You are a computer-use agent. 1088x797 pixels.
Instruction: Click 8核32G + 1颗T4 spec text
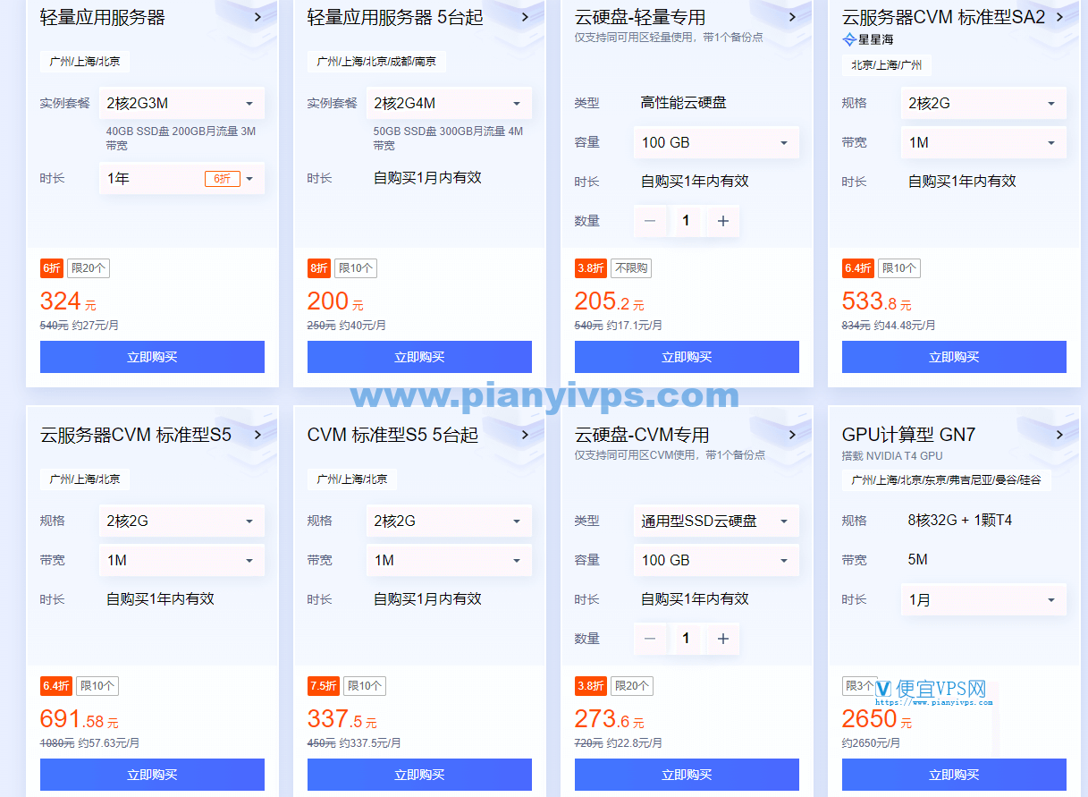[960, 521]
